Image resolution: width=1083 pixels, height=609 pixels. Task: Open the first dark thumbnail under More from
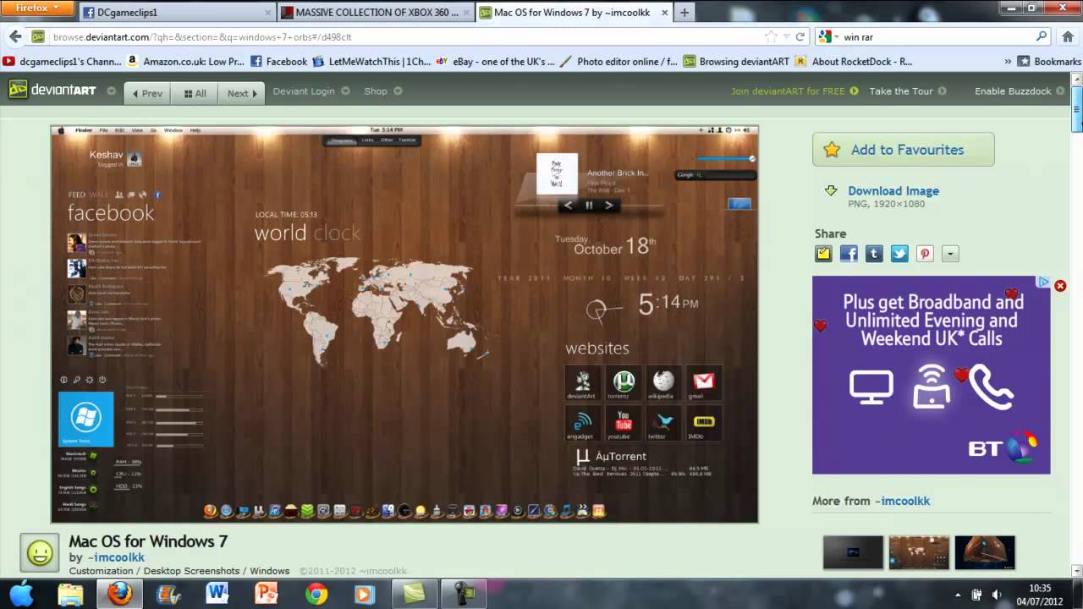coord(853,552)
